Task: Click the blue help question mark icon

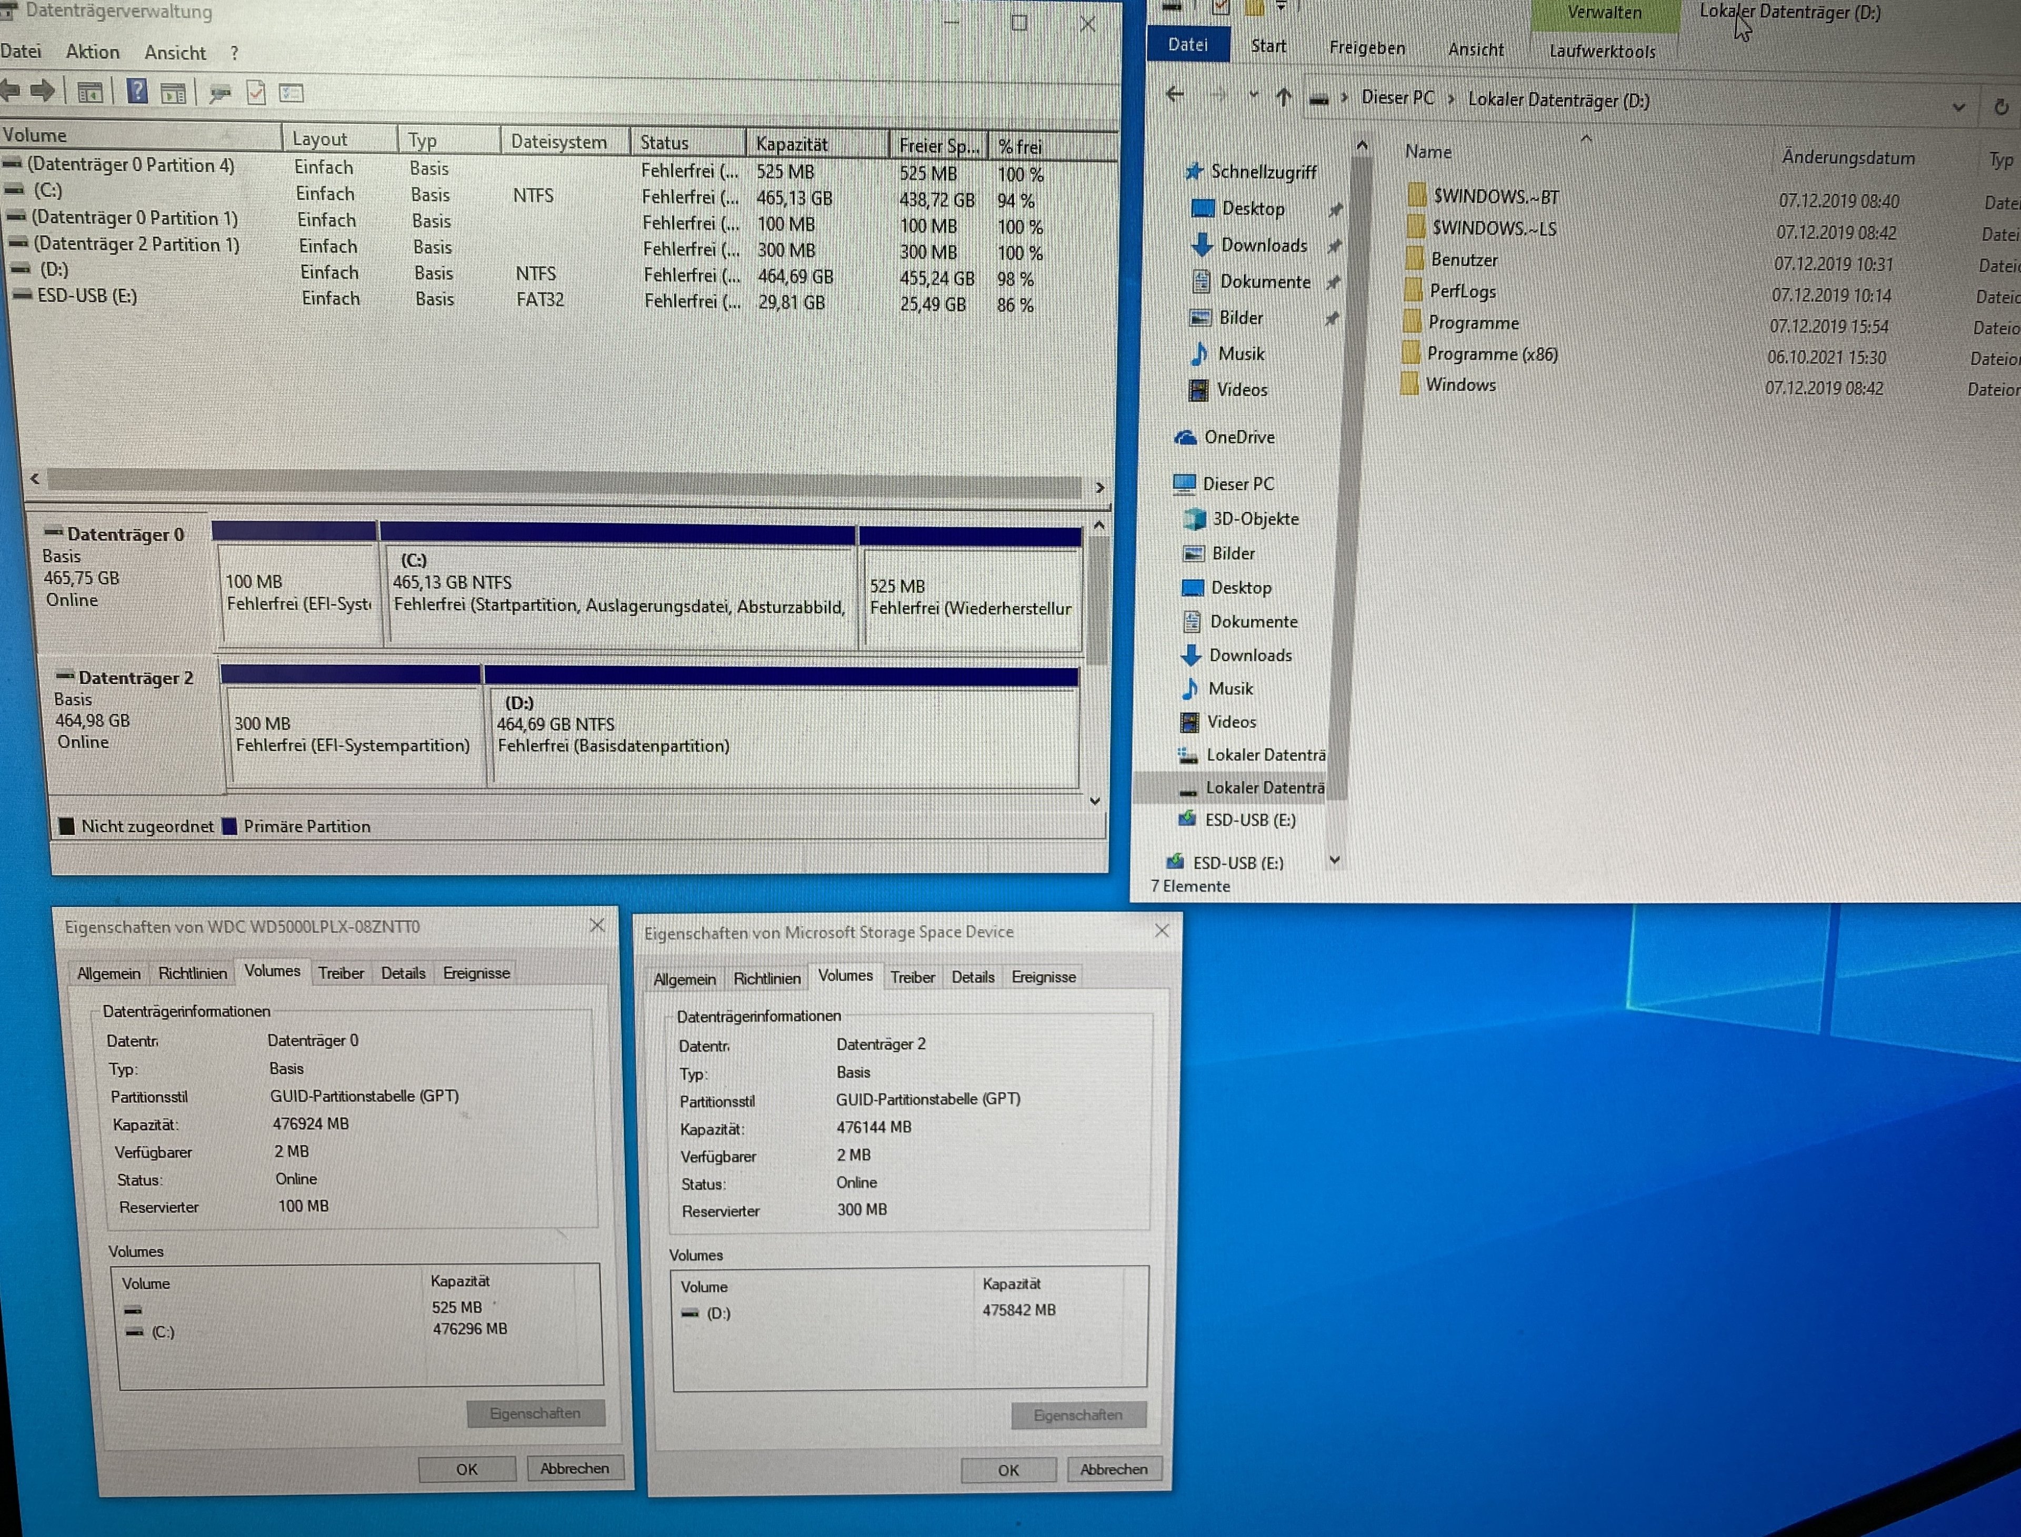Action: coord(137,91)
